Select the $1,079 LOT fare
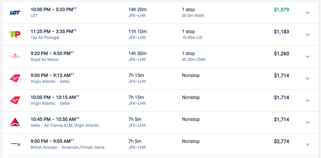Screen dimensions: 321x158 click(281, 10)
